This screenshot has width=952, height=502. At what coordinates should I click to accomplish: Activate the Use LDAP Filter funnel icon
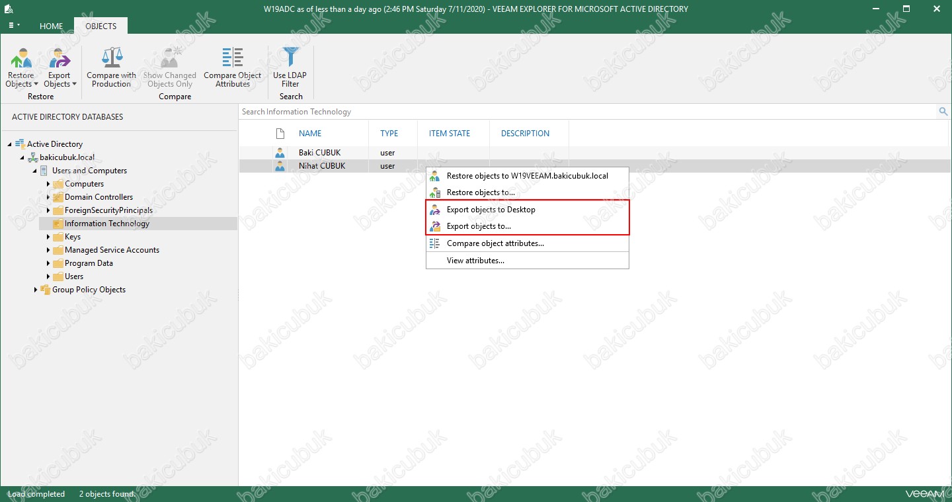click(290, 58)
